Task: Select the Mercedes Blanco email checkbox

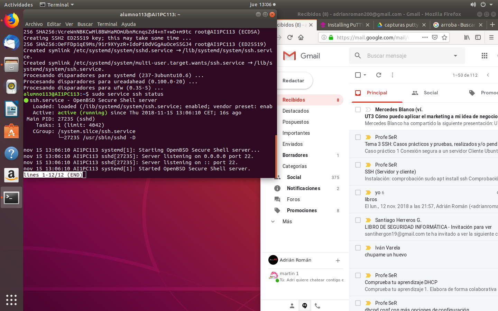Action: coord(358,110)
